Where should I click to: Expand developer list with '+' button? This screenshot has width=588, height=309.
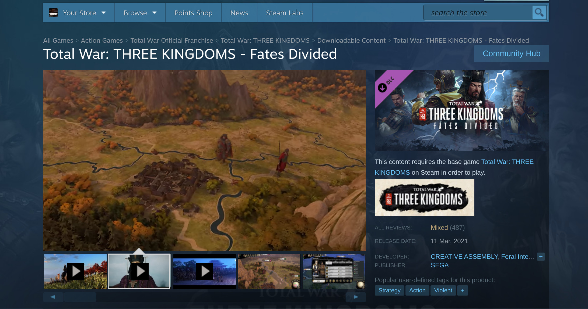pyautogui.click(x=542, y=256)
